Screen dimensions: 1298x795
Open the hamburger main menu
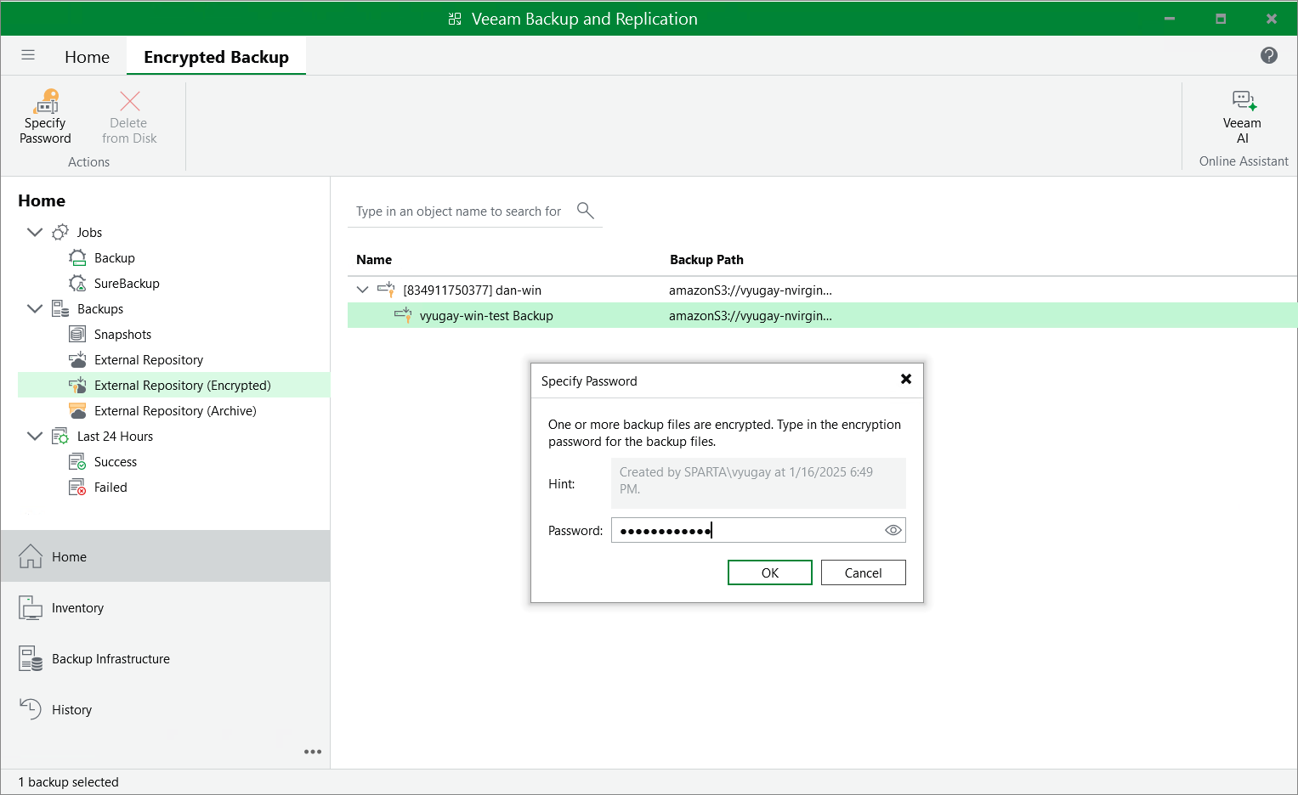pos(28,55)
